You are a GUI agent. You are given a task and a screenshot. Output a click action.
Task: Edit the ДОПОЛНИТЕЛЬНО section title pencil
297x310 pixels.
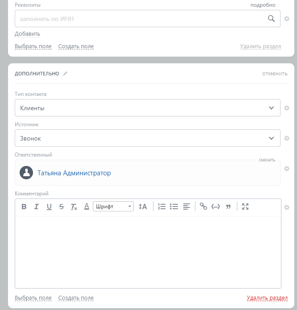65,74
